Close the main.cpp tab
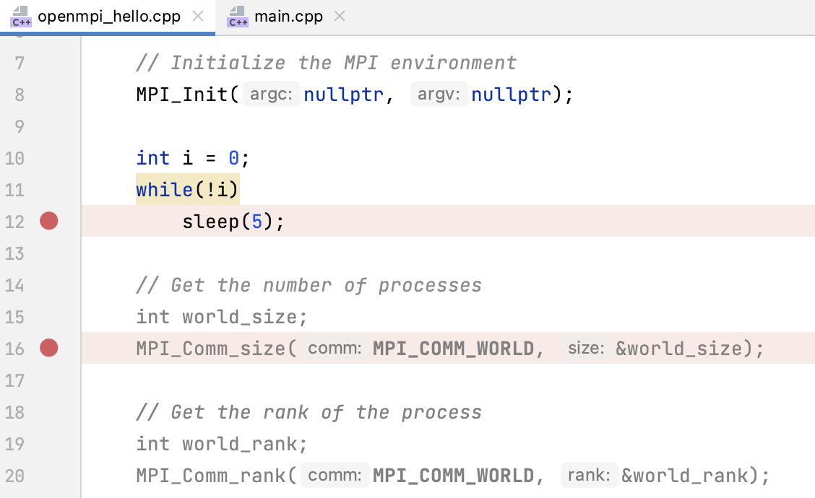 [339, 16]
